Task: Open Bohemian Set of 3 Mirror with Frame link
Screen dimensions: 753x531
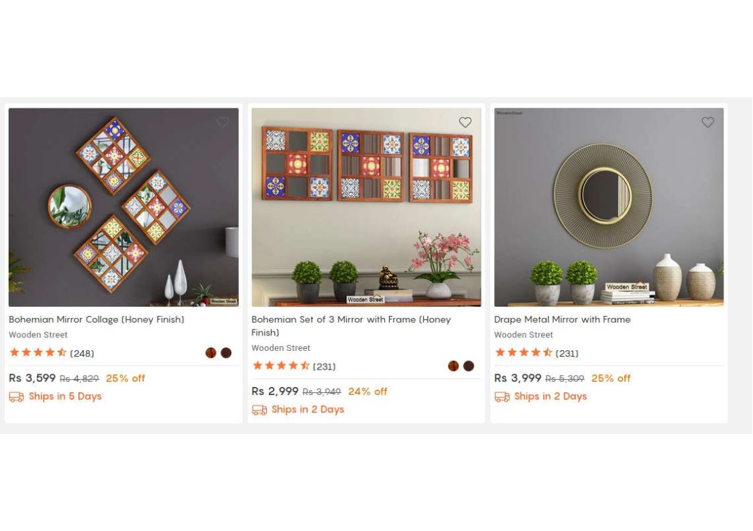Action: 351,325
